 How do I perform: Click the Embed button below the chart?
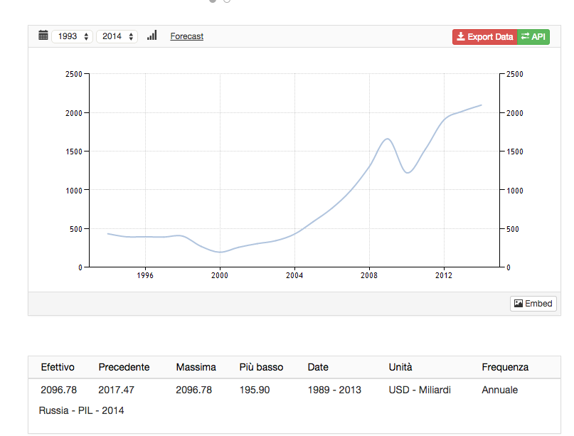point(533,304)
